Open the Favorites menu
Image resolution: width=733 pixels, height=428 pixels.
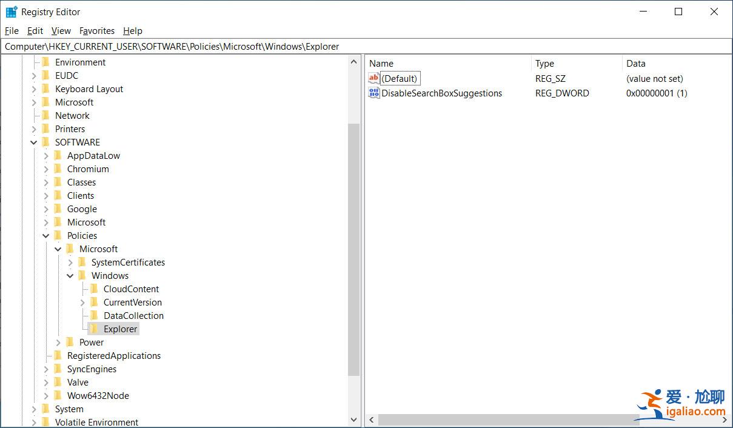click(97, 31)
